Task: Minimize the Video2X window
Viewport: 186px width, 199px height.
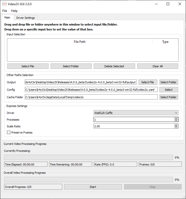Action: click(156, 4)
